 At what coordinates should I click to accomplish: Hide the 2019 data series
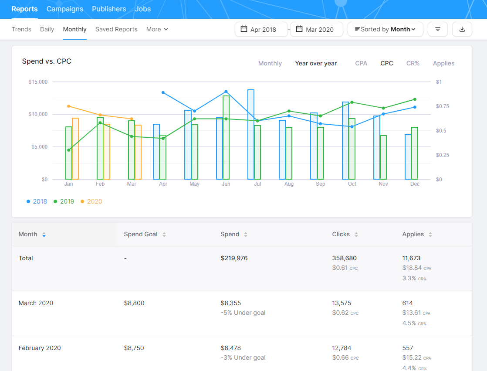tap(63, 201)
